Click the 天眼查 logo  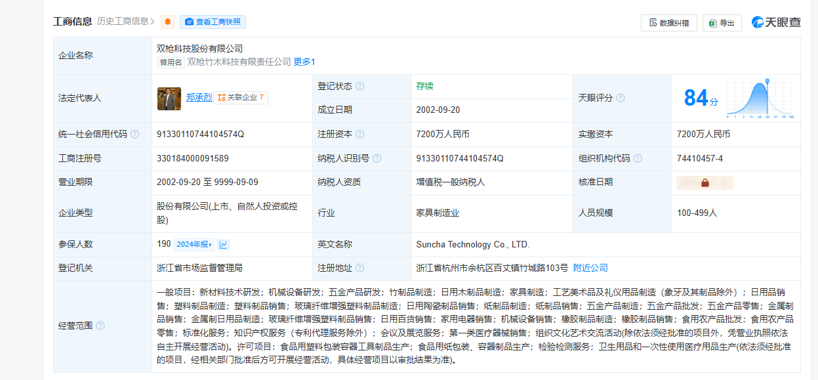[x=776, y=22]
